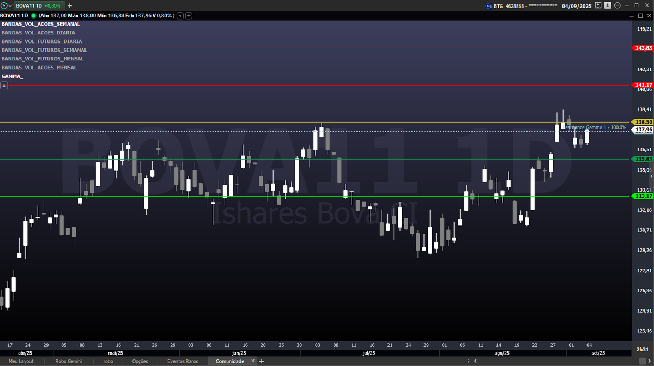This screenshot has height=366, width=654.
Task: Click the jul/25 month label on the time axis
Action: coord(368,353)
